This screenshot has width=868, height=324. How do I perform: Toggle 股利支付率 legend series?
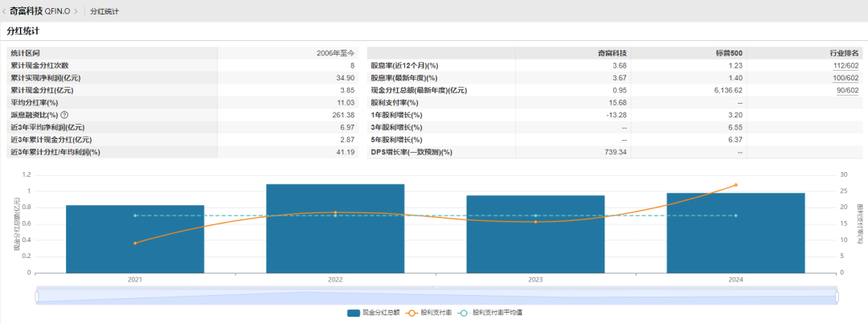click(x=428, y=313)
